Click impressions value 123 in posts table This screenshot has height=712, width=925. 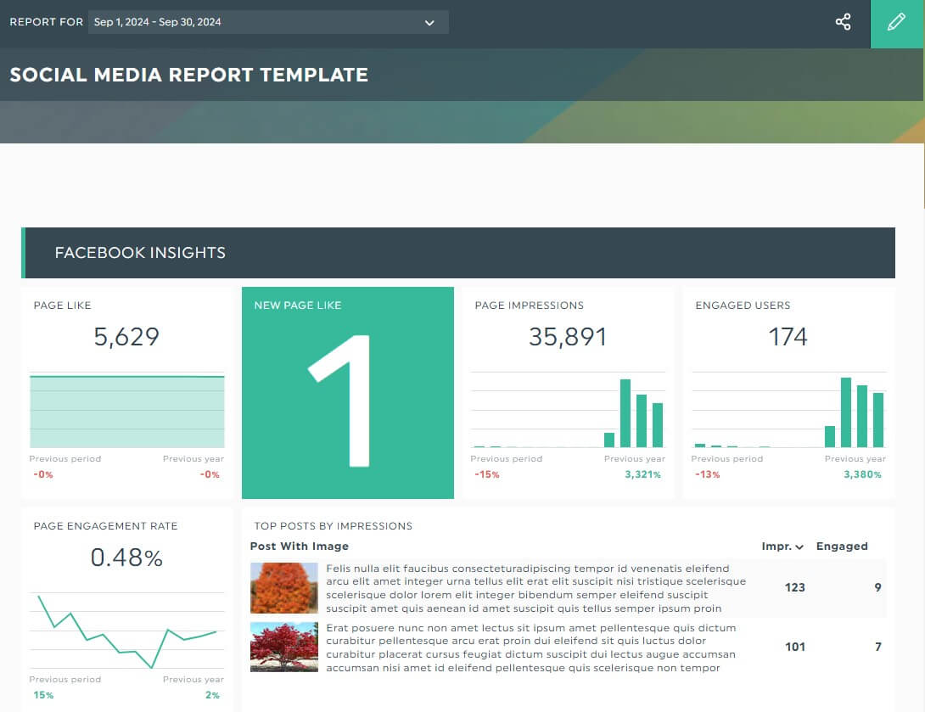(x=794, y=587)
